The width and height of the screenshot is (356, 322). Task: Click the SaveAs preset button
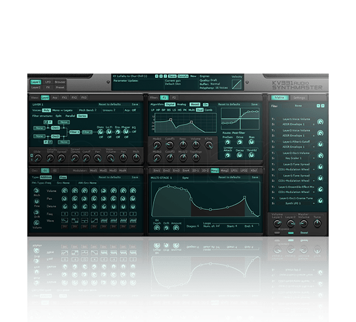coord(183,76)
